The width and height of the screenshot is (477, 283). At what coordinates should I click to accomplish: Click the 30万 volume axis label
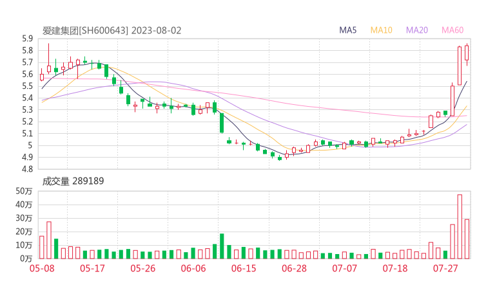[24, 218]
